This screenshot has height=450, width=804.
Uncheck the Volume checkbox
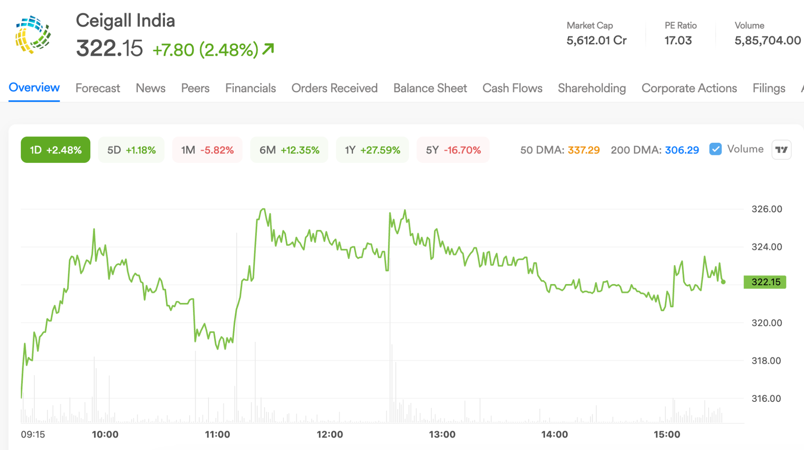pyautogui.click(x=716, y=149)
